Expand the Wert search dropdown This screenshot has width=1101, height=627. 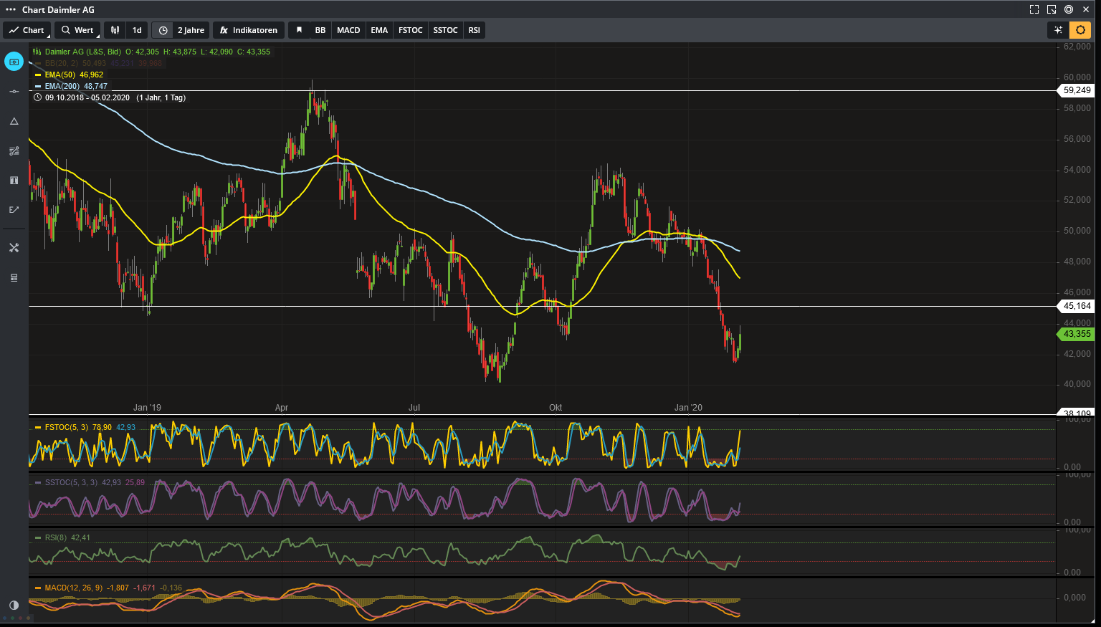click(x=77, y=30)
